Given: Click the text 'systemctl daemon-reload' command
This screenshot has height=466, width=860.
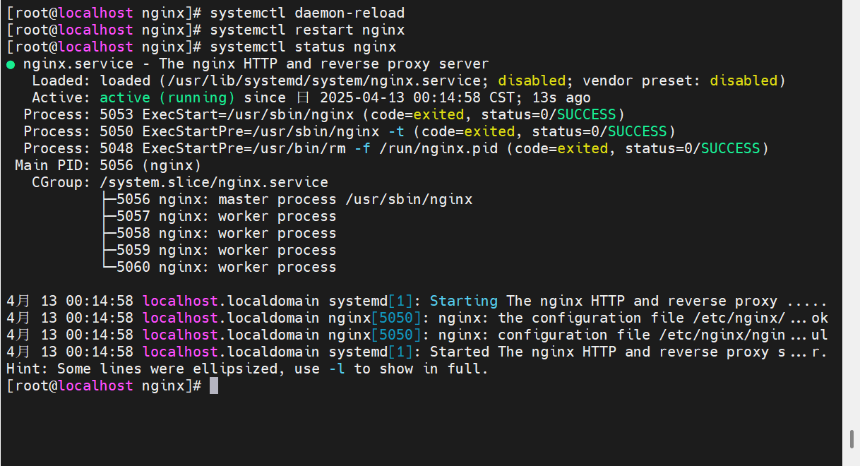Looking at the screenshot, I should [307, 13].
